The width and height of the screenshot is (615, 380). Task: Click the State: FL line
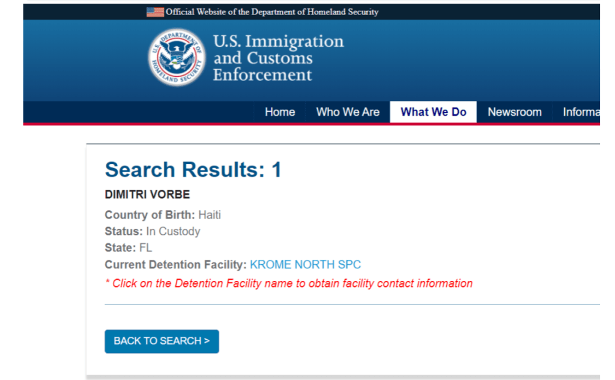(128, 248)
